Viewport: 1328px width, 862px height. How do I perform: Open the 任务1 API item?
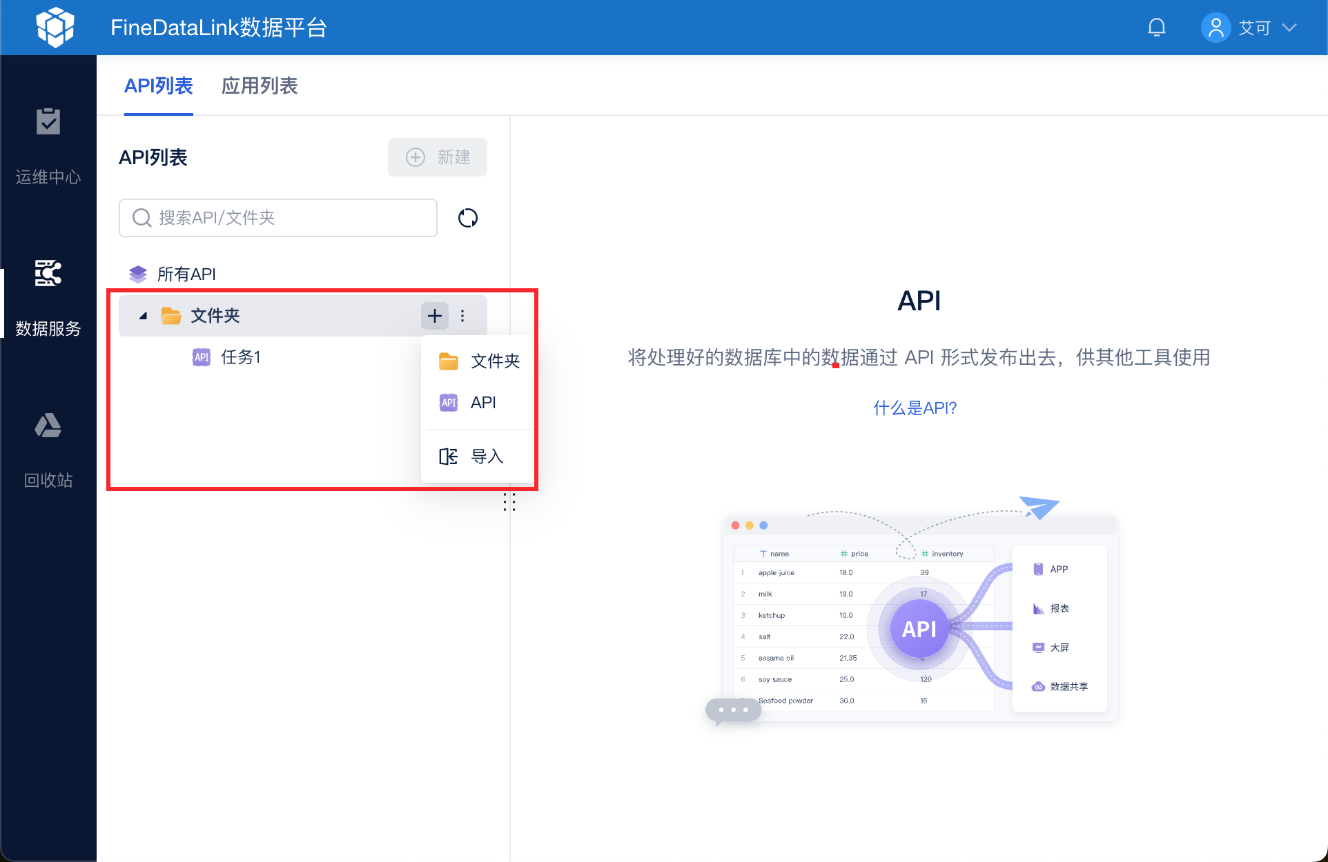pos(240,357)
